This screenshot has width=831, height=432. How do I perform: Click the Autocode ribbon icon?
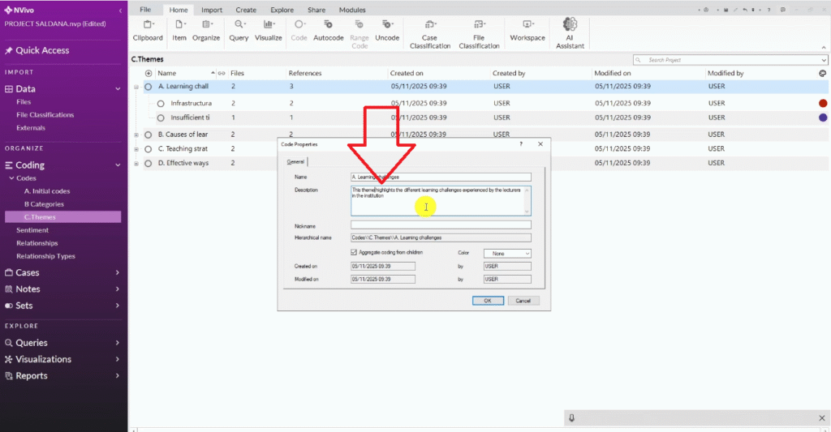[329, 31]
